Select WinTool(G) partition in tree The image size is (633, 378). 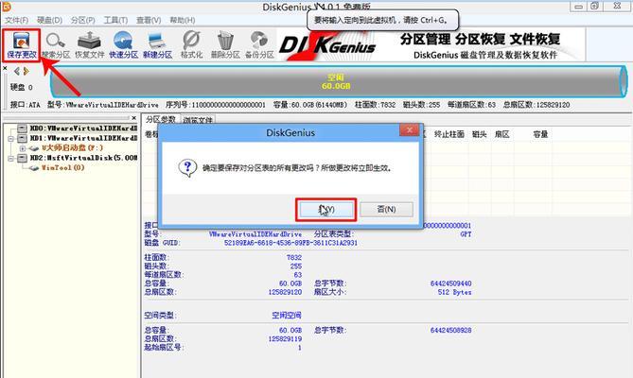[x=63, y=167]
